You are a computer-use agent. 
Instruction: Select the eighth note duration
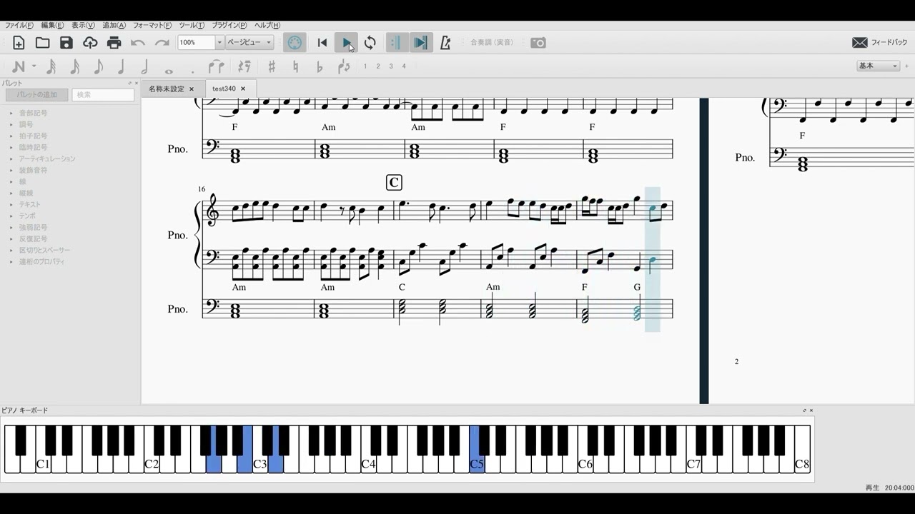click(98, 66)
